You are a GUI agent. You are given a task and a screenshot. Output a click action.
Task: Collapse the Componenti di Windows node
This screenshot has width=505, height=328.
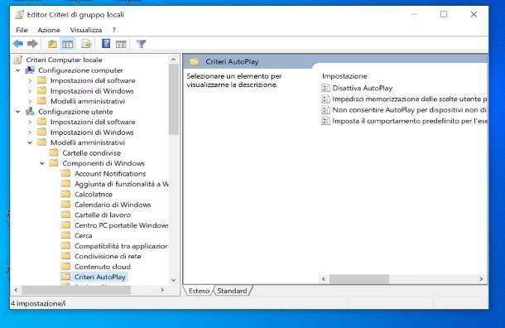[x=42, y=163]
